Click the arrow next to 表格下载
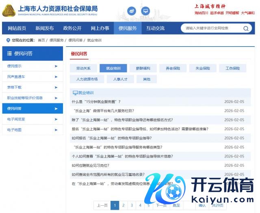Image resolution: width=260 pixels, height=213 pixels. point(56,87)
